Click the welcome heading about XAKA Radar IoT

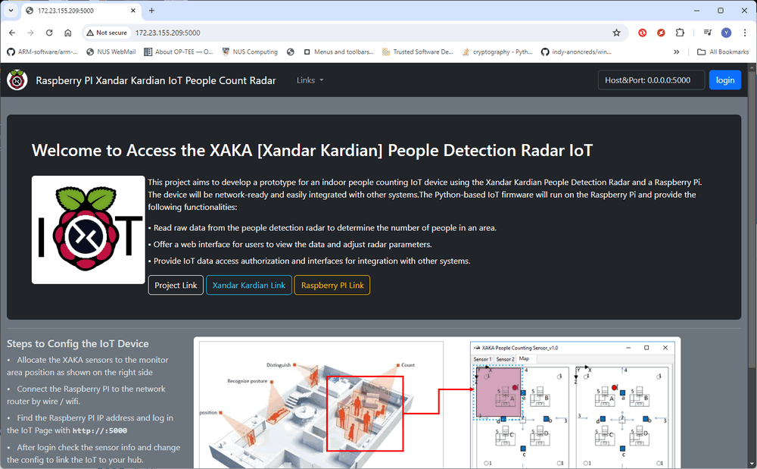312,150
